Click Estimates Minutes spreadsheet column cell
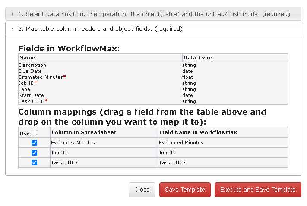307x206 pixels. [x=104, y=143]
